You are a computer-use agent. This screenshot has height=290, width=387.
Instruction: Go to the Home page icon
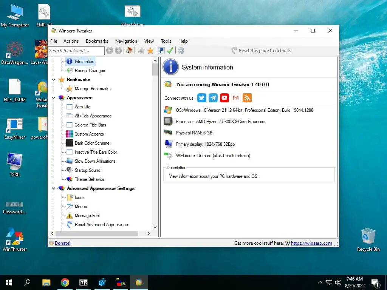[x=129, y=51]
